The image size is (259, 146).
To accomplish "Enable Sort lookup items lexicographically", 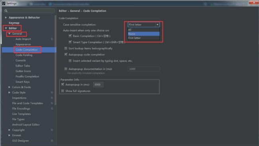I will pyautogui.click(x=66, y=48).
